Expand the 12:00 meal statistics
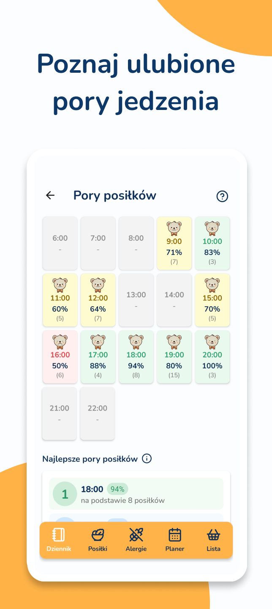272x609 pixels. [x=98, y=300]
